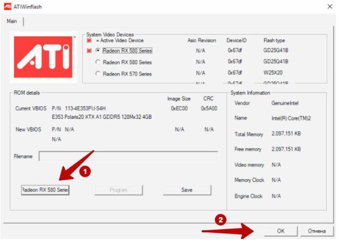Click the Total Memory 2,097,151 KB value
The image size is (340, 240).
point(286,133)
